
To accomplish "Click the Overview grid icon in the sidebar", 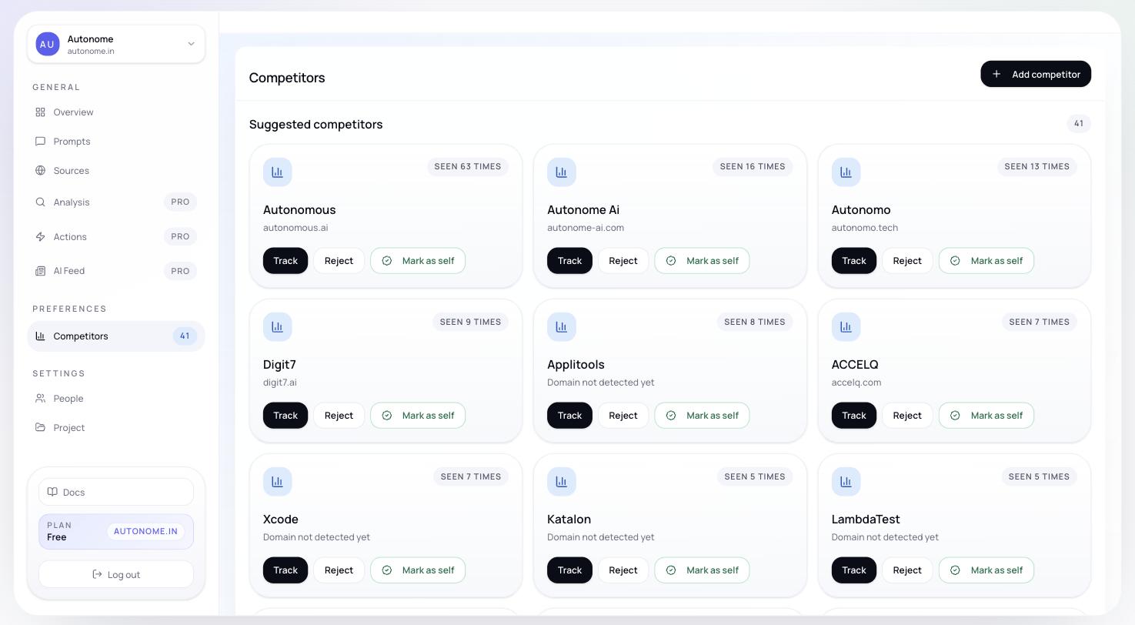I will pyautogui.click(x=40, y=112).
